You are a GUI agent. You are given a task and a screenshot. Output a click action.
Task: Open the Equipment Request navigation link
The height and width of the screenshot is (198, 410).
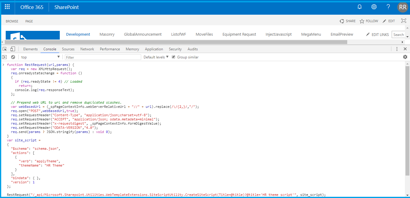click(239, 34)
